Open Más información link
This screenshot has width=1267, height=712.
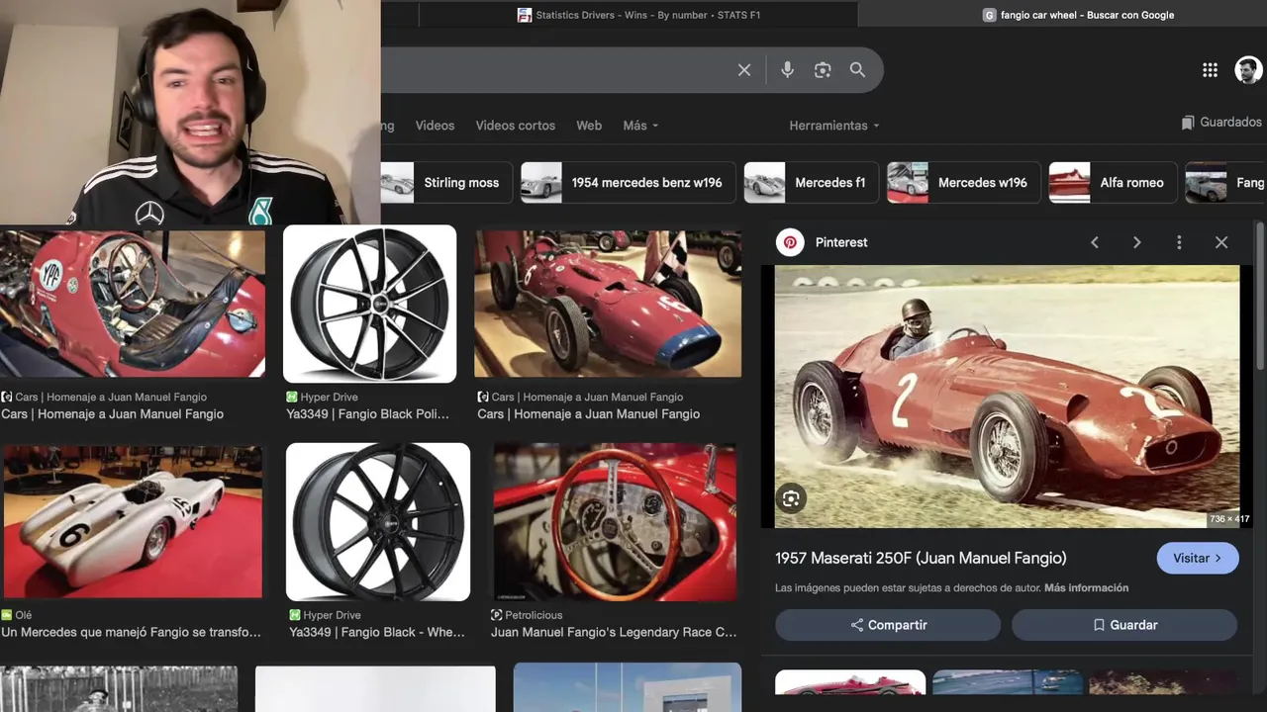[x=1086, y=587]
